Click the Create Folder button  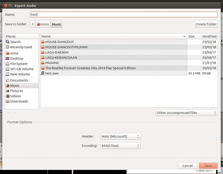click(x=206, y=24)
